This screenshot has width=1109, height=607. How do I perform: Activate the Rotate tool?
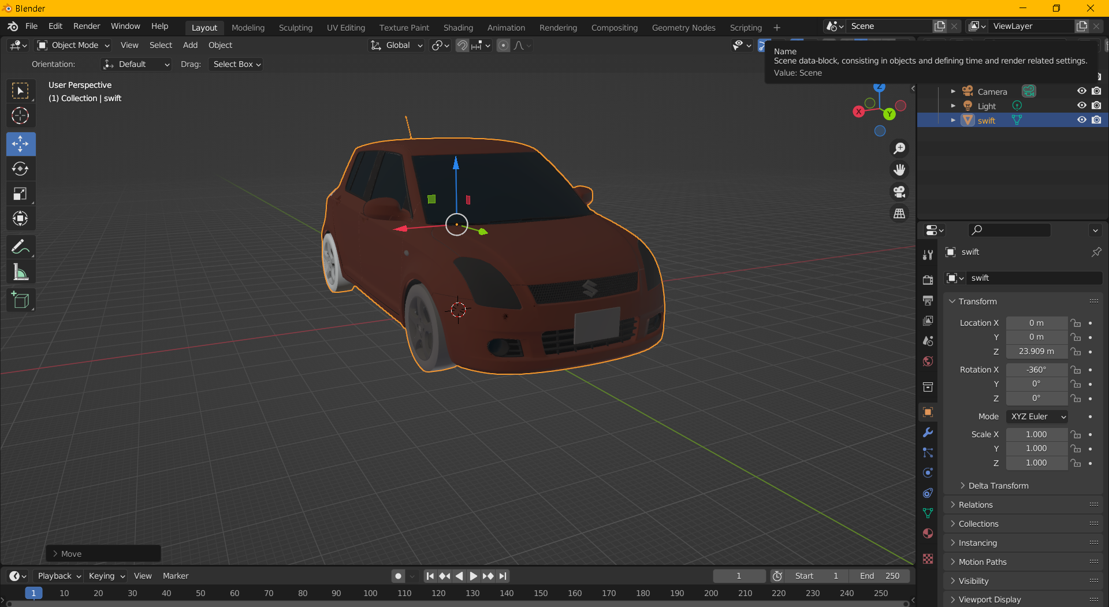[x=20, y=169]
